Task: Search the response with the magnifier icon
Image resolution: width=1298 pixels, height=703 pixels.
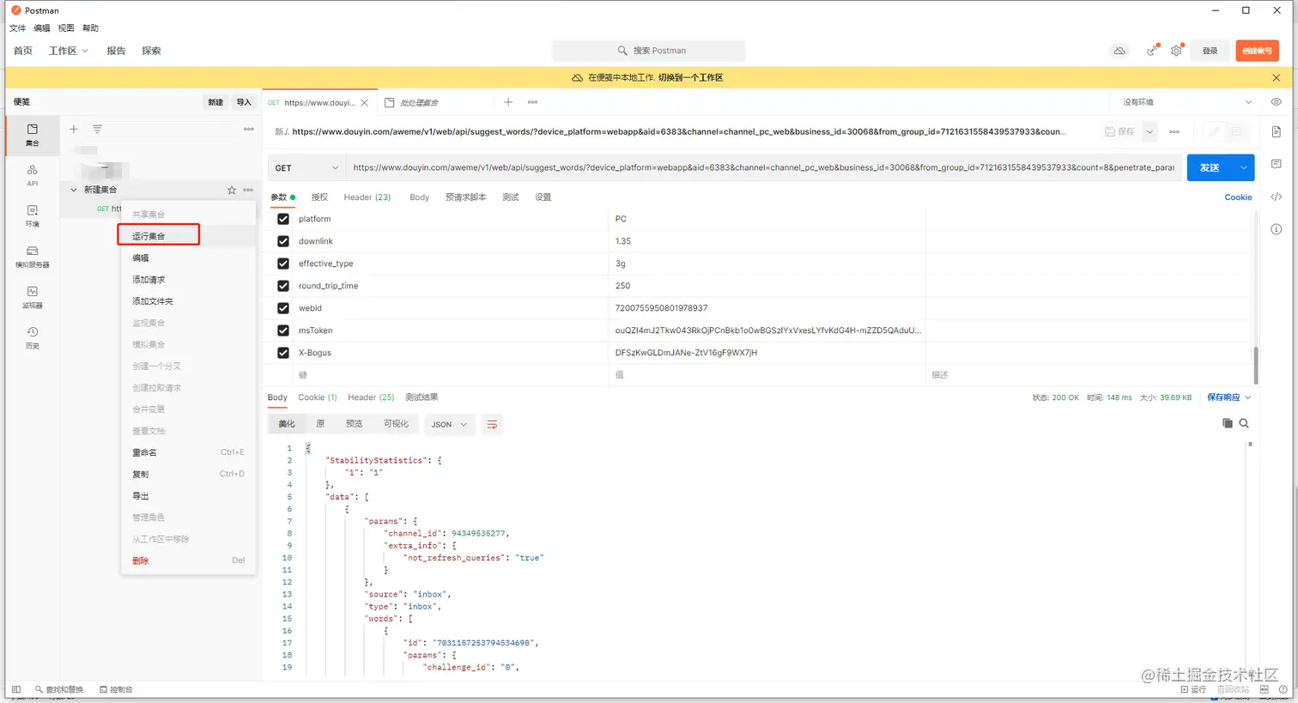Action: tap(1244, 423)
